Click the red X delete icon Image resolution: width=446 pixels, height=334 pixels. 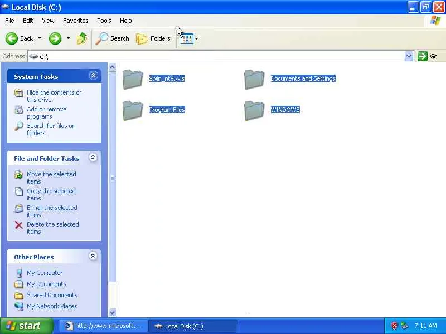pyautogui.click(x=19, y=225)
